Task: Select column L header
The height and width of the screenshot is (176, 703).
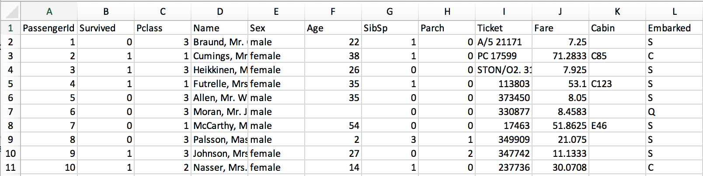Action: [x=674, y=12]
